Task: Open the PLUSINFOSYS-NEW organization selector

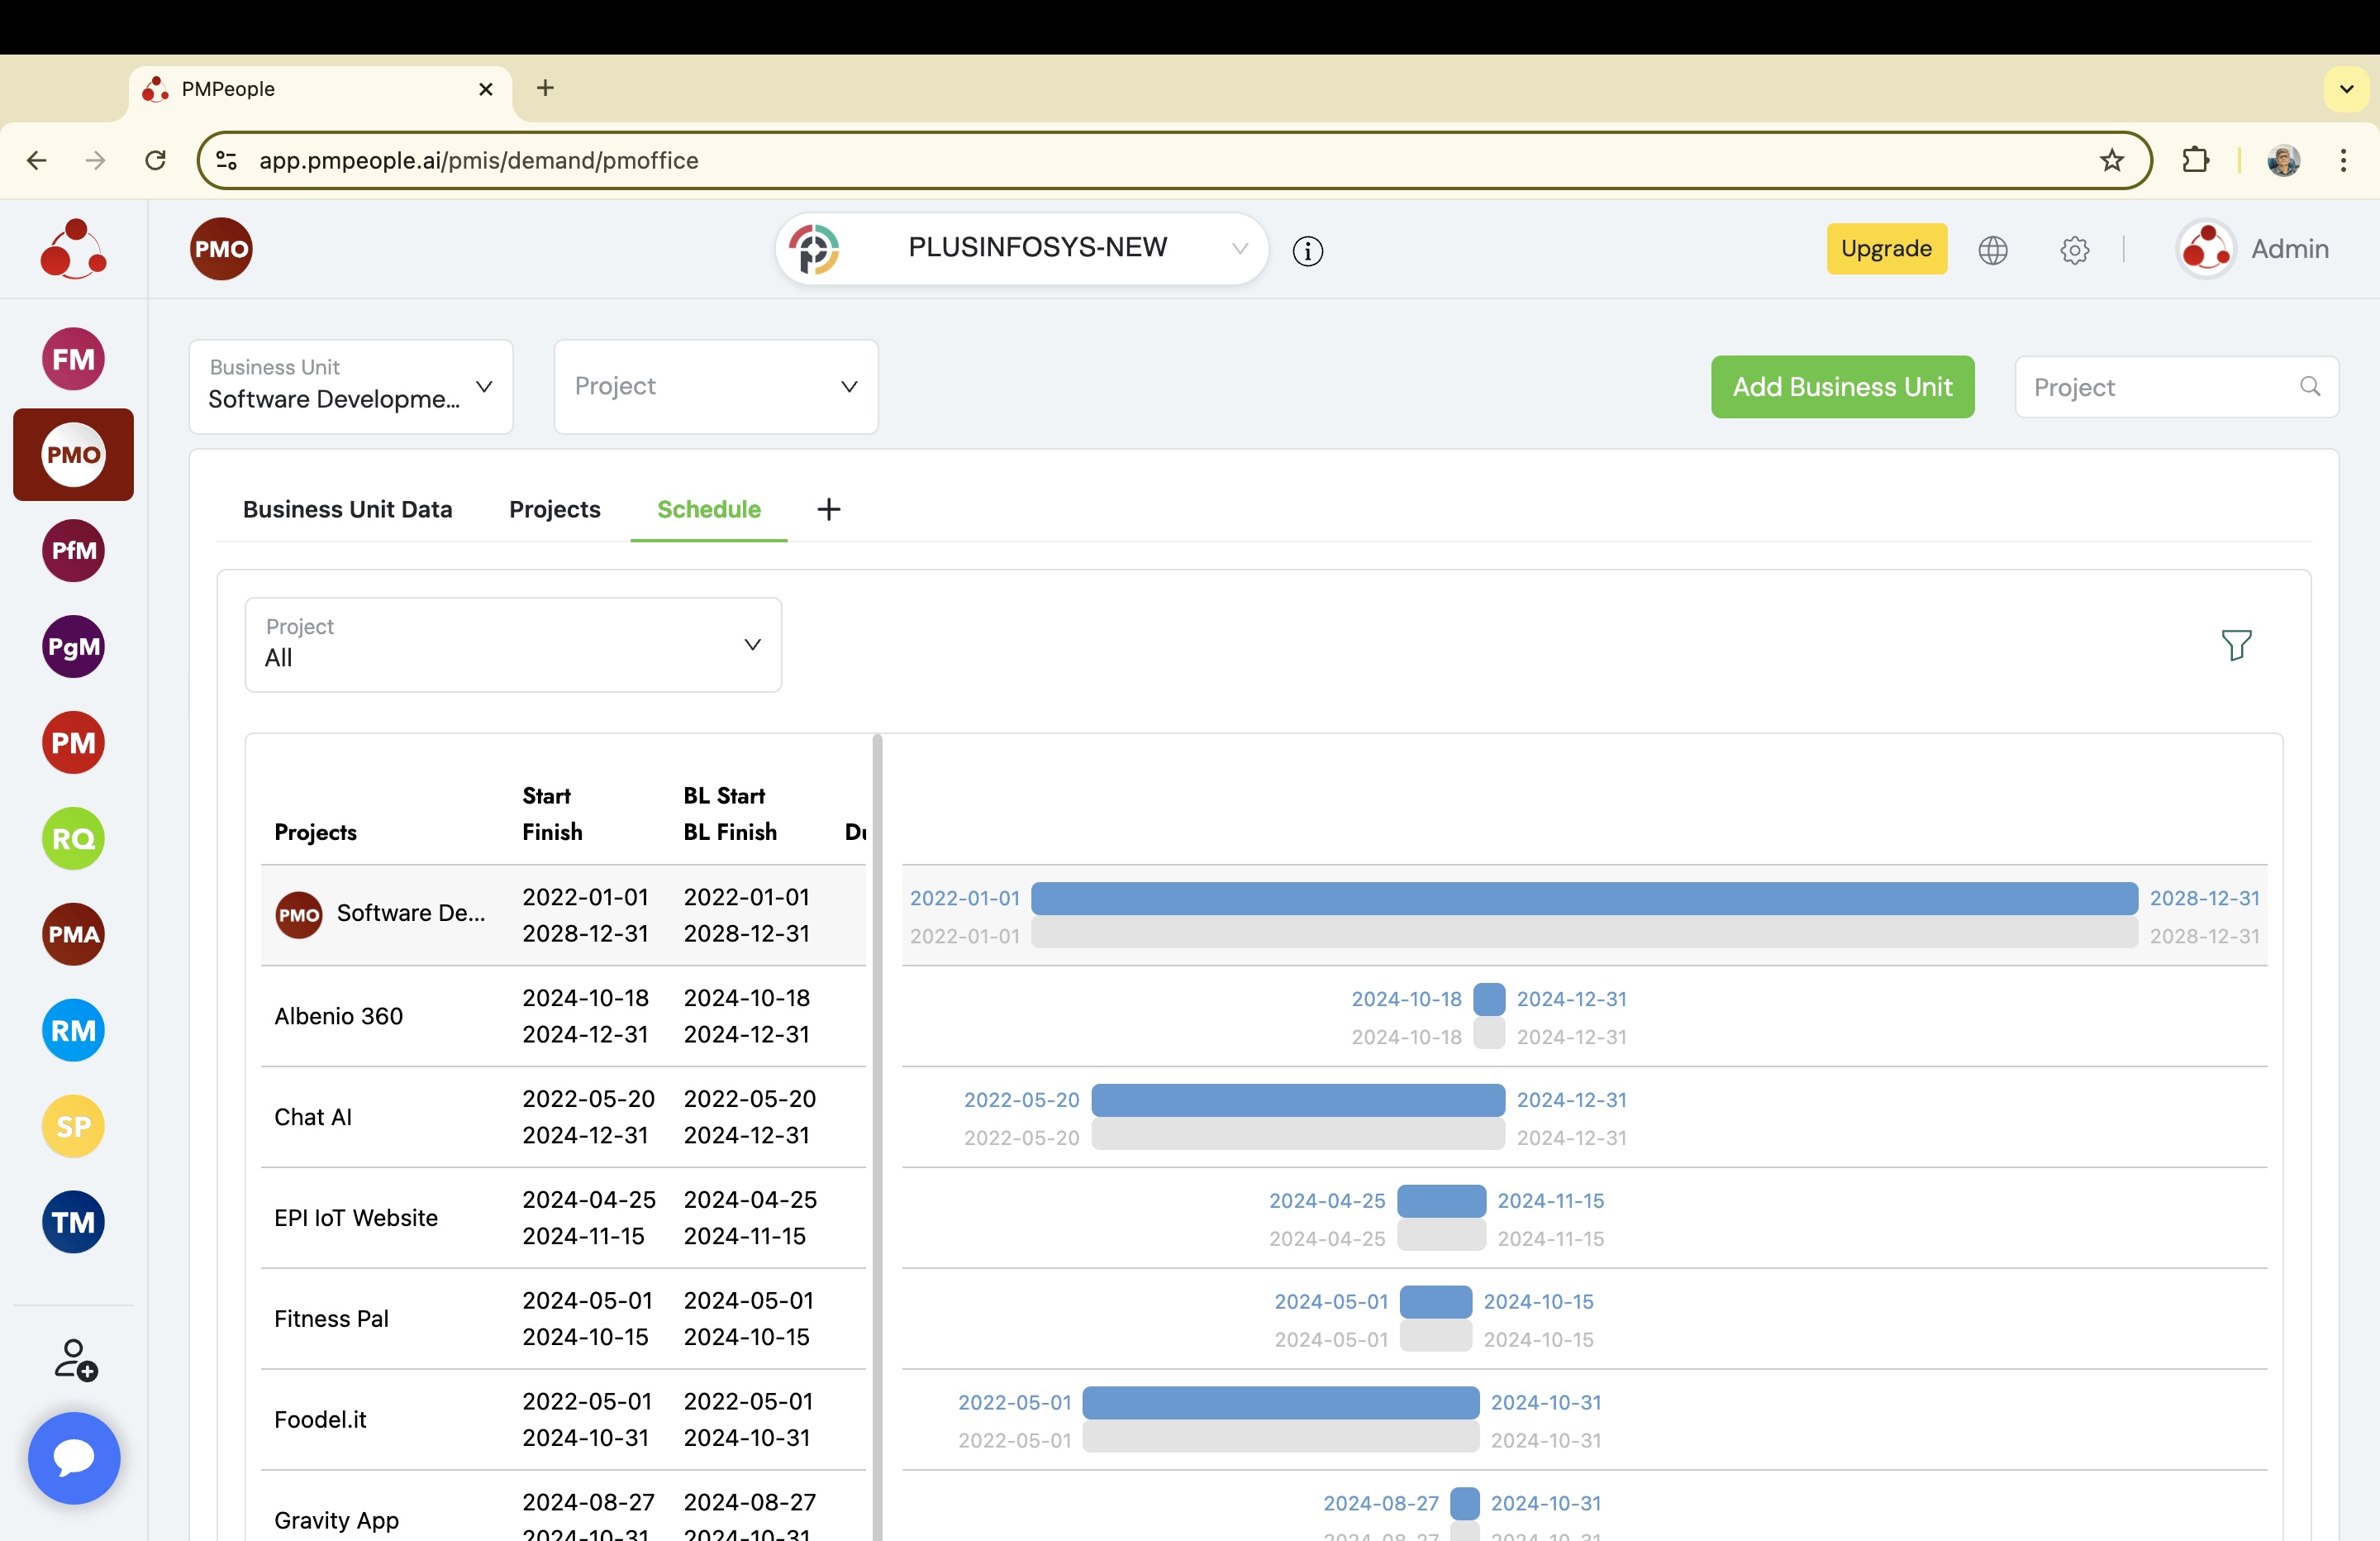Action: pyautogui.click(x=1021, y=248)
